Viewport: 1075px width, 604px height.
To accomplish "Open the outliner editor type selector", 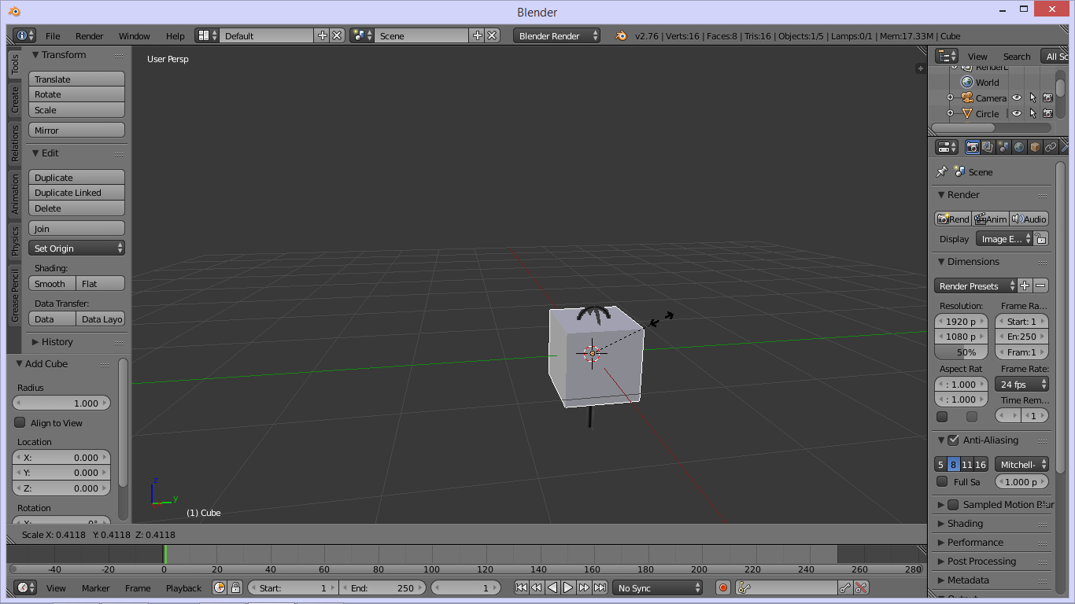I will tap(947, 56).
